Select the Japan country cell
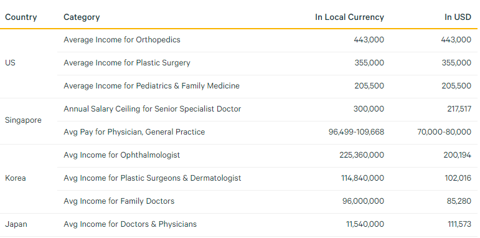 (x=16, y=224)
